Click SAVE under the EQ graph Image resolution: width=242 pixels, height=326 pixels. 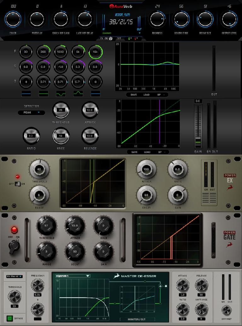pos(134,95)
